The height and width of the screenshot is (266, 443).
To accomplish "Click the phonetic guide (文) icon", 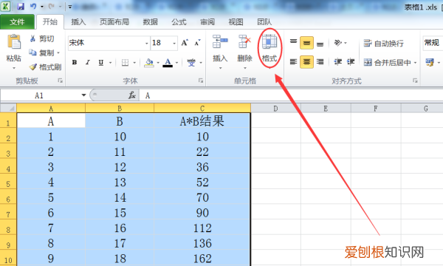I will click(x=191, y=63).
